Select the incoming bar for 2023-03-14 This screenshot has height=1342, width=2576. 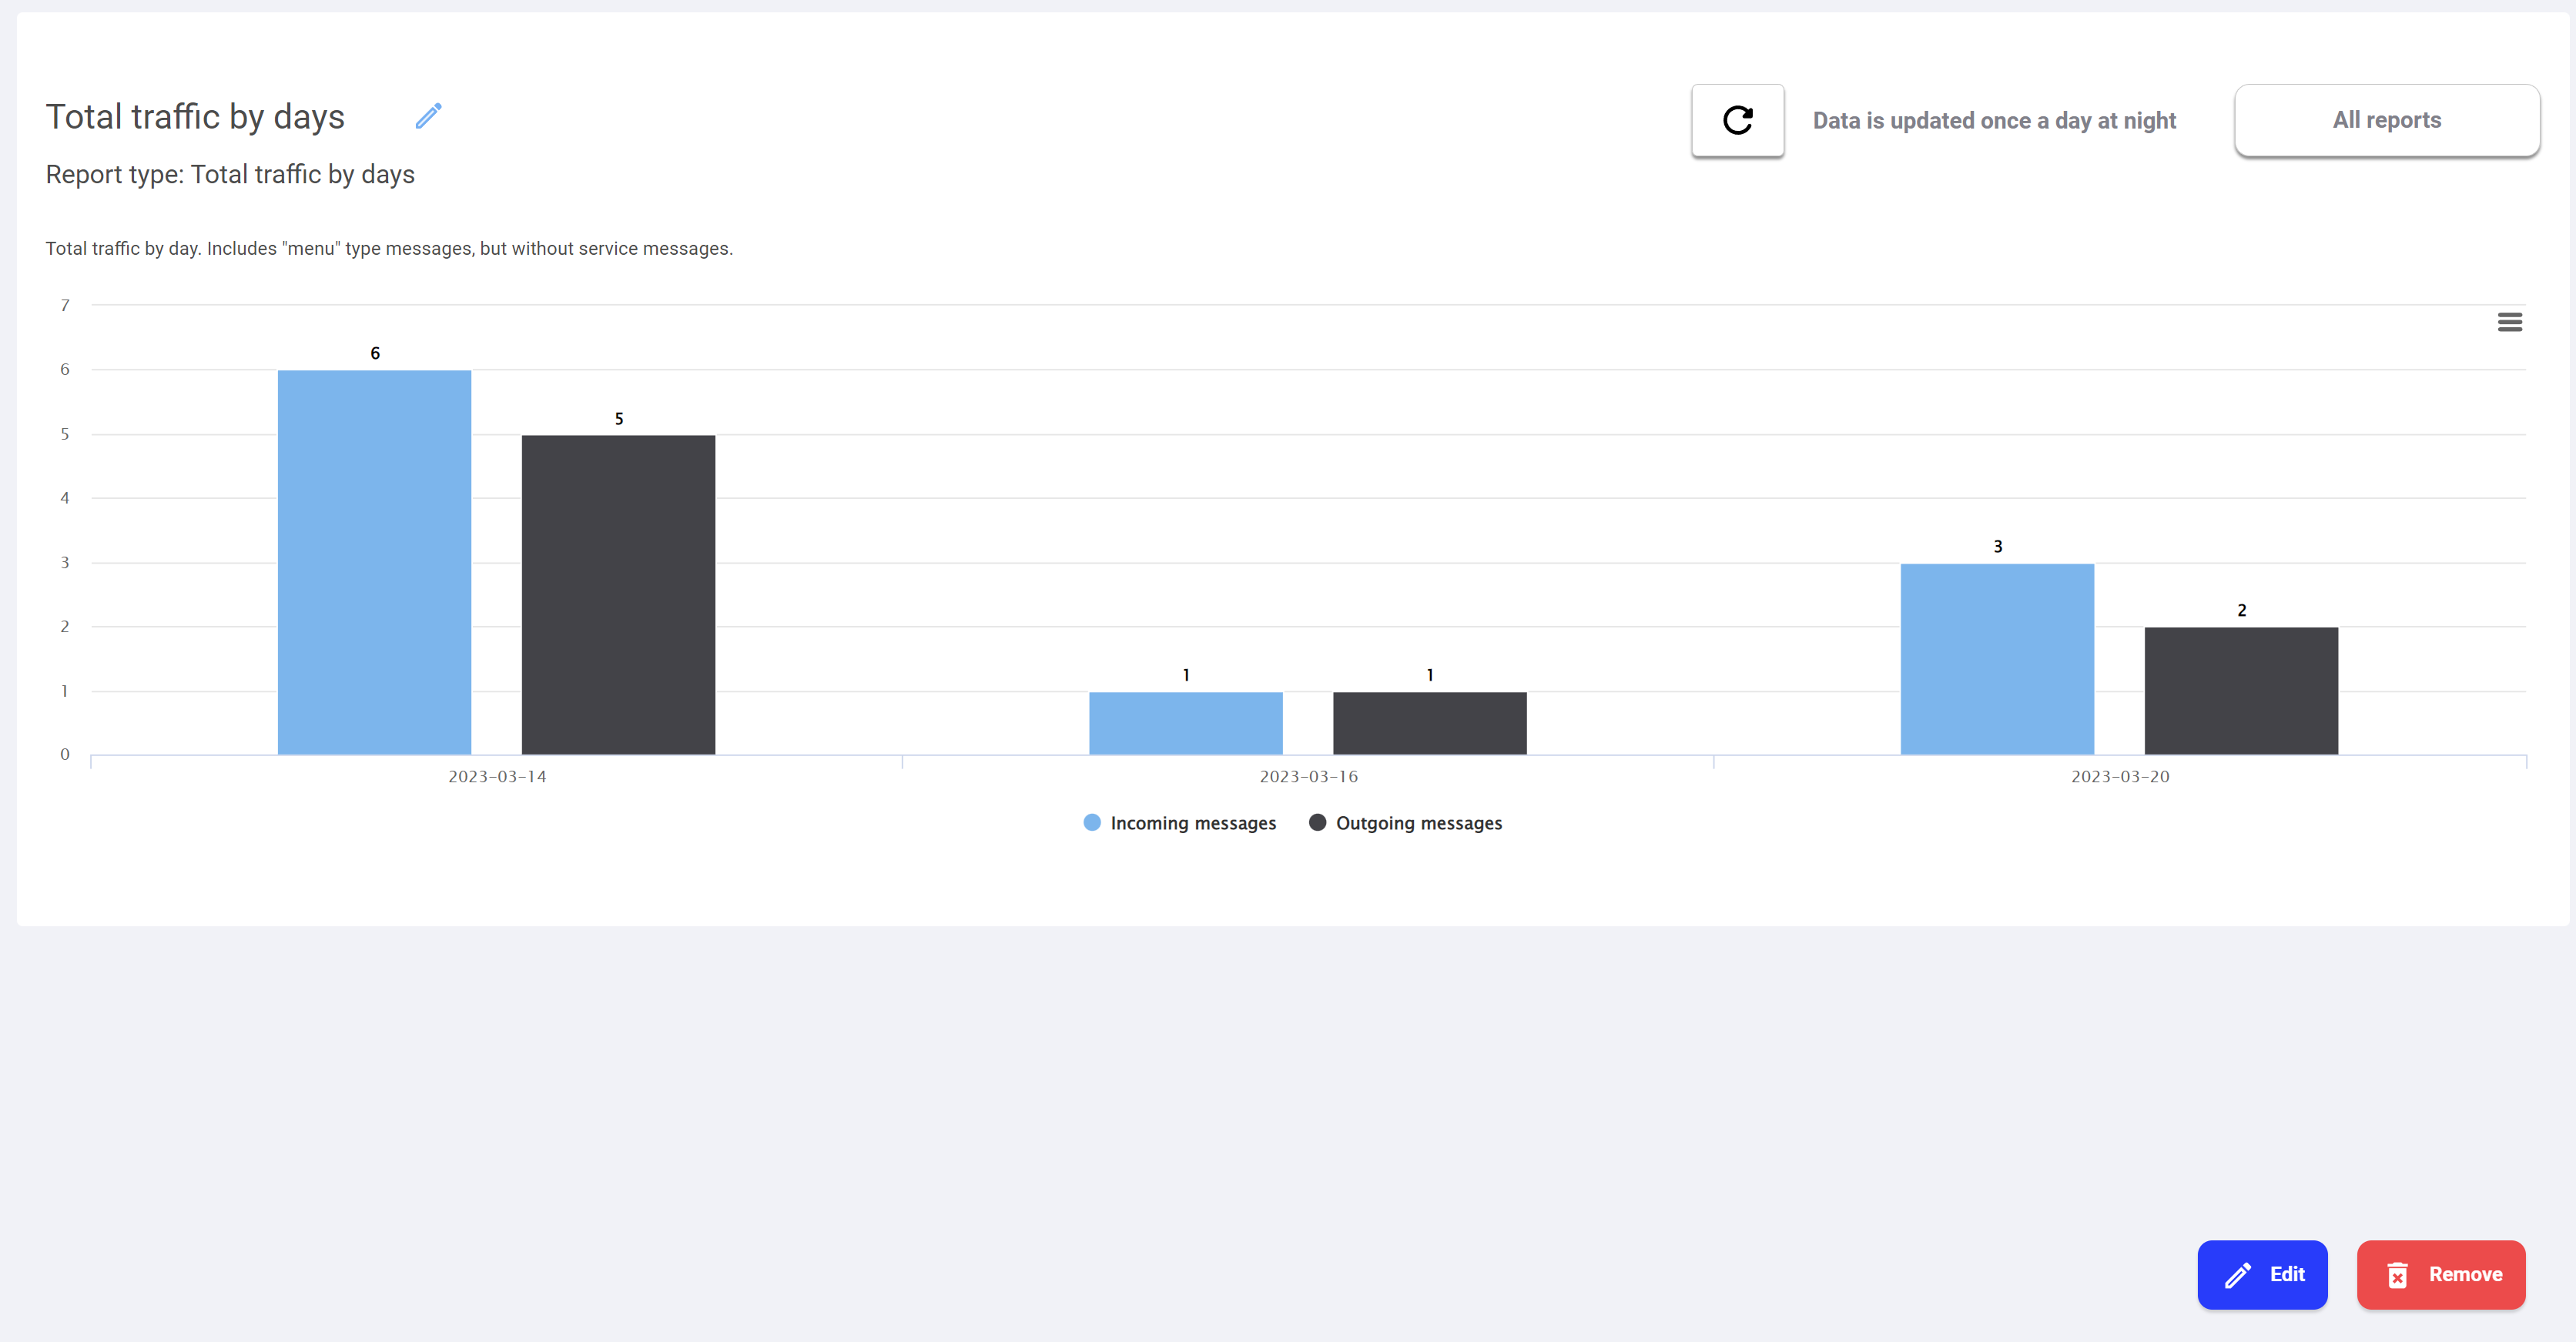374,562
